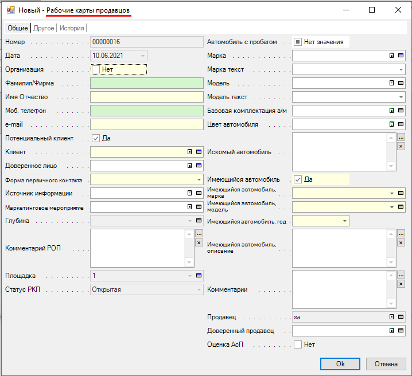Open the История tab
412x376 pixels.
pos(72,28)
